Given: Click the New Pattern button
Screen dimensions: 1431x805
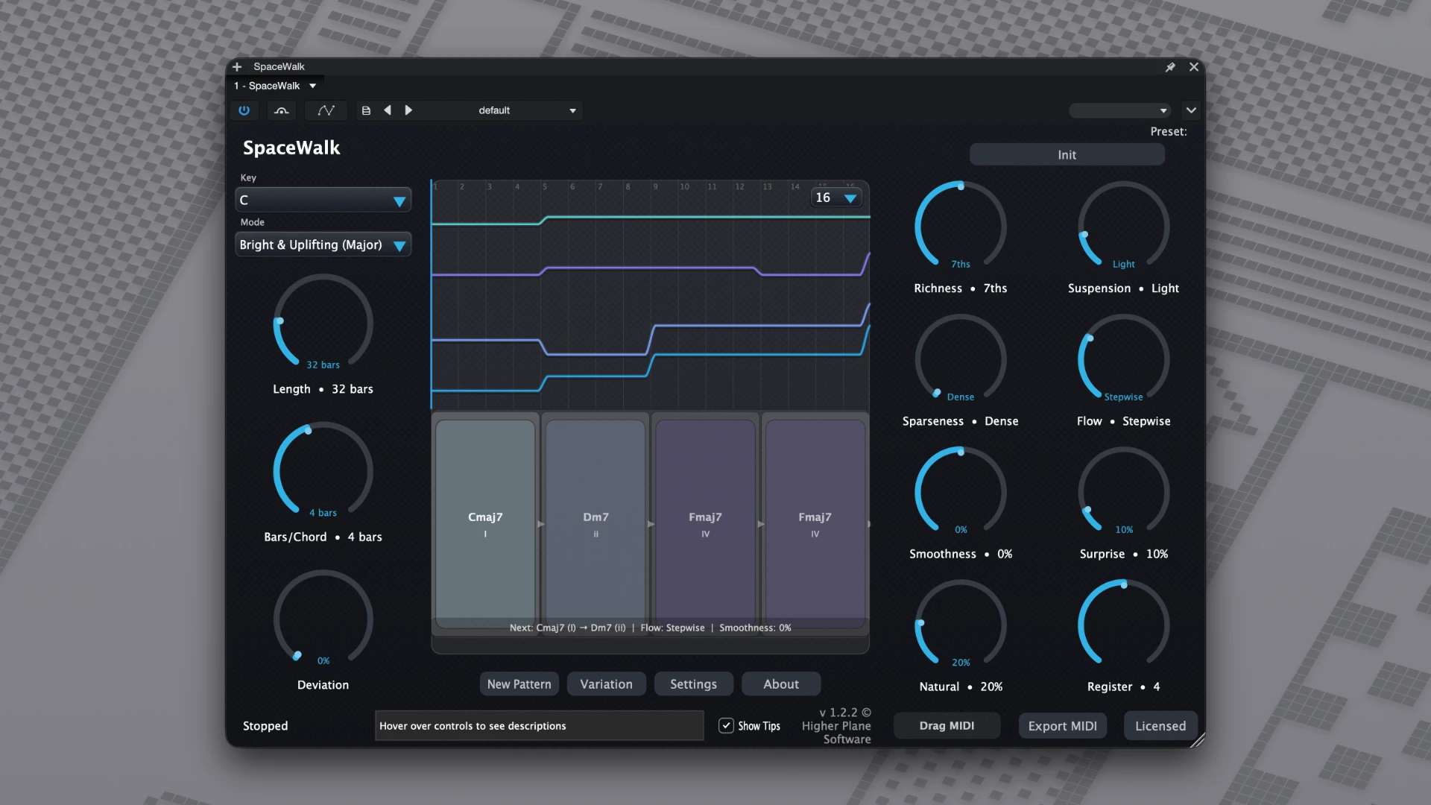Looking at the screenshot, I should coord(519,684).
